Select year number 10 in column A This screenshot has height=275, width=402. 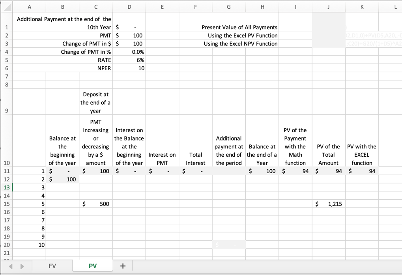coord(29,245)
